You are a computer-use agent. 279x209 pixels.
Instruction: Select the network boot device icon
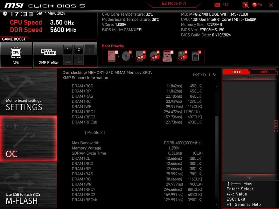(196, 56)
